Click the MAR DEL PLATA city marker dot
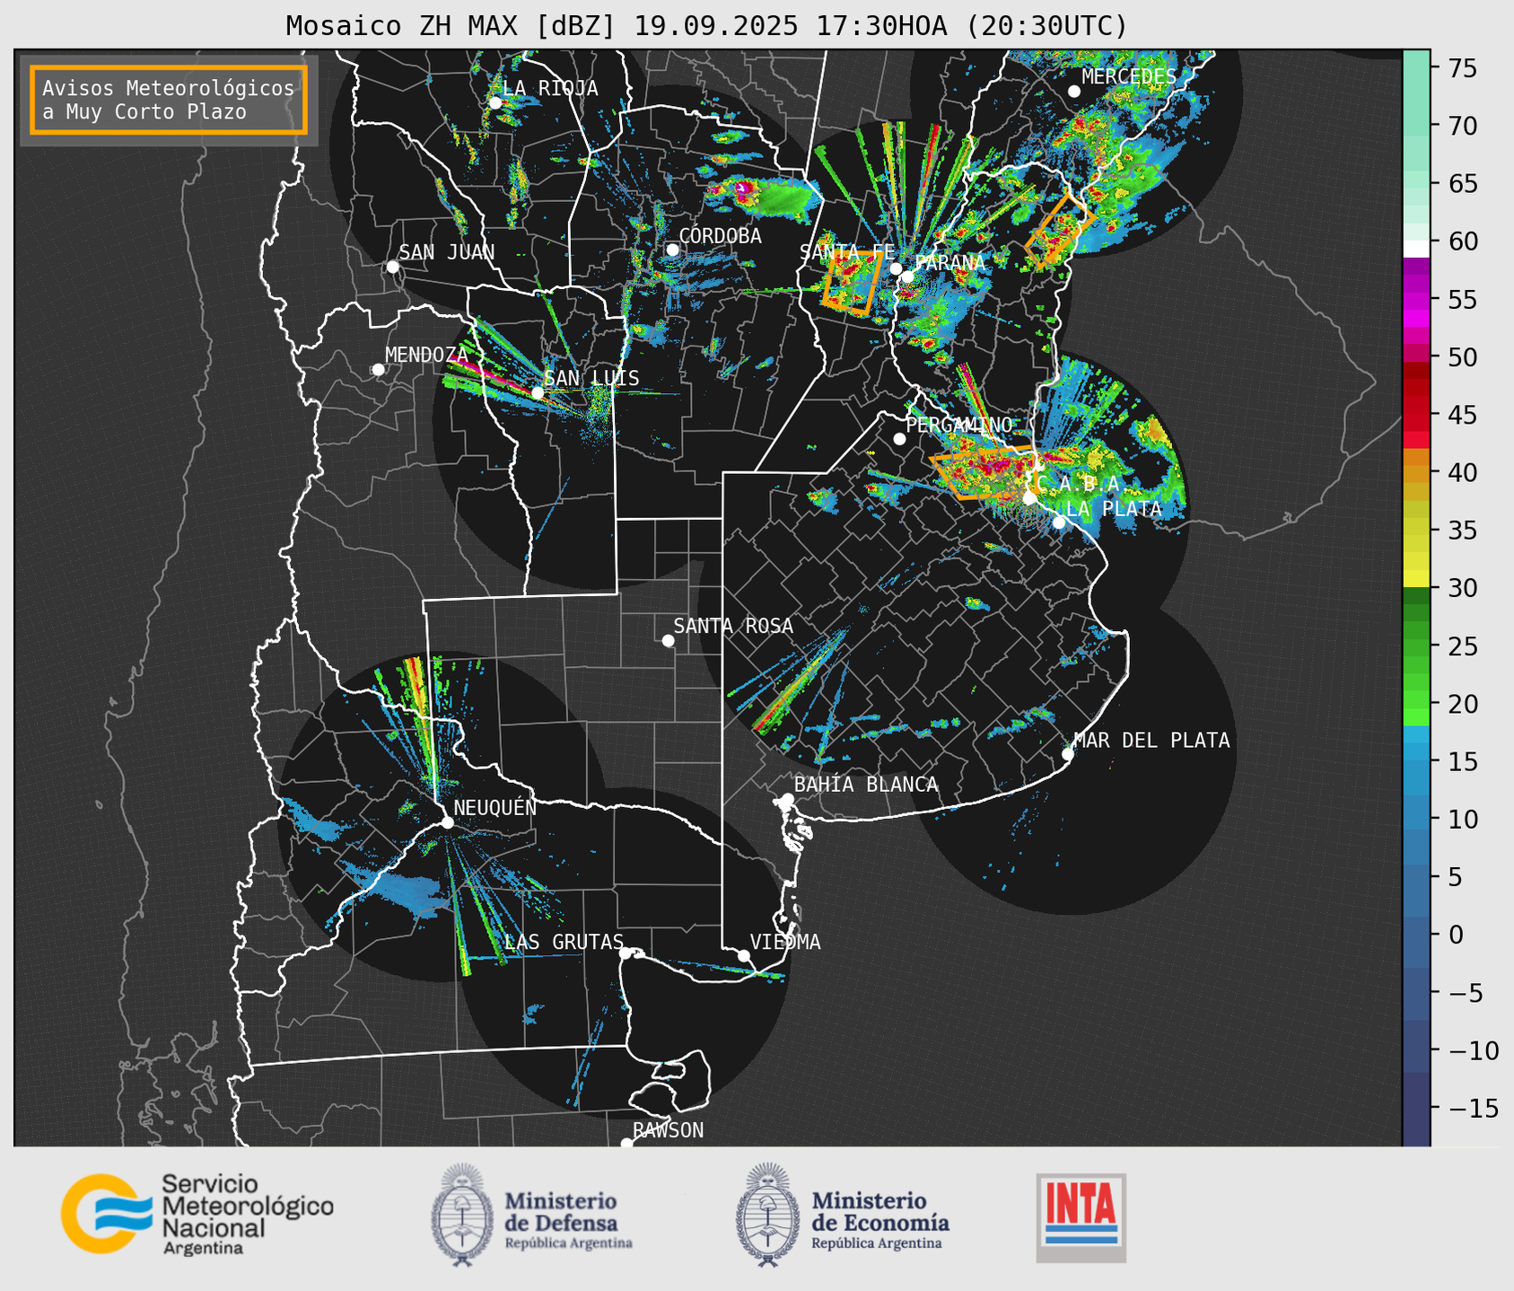The image size is (1514, 1291). tap(1068, 754)
